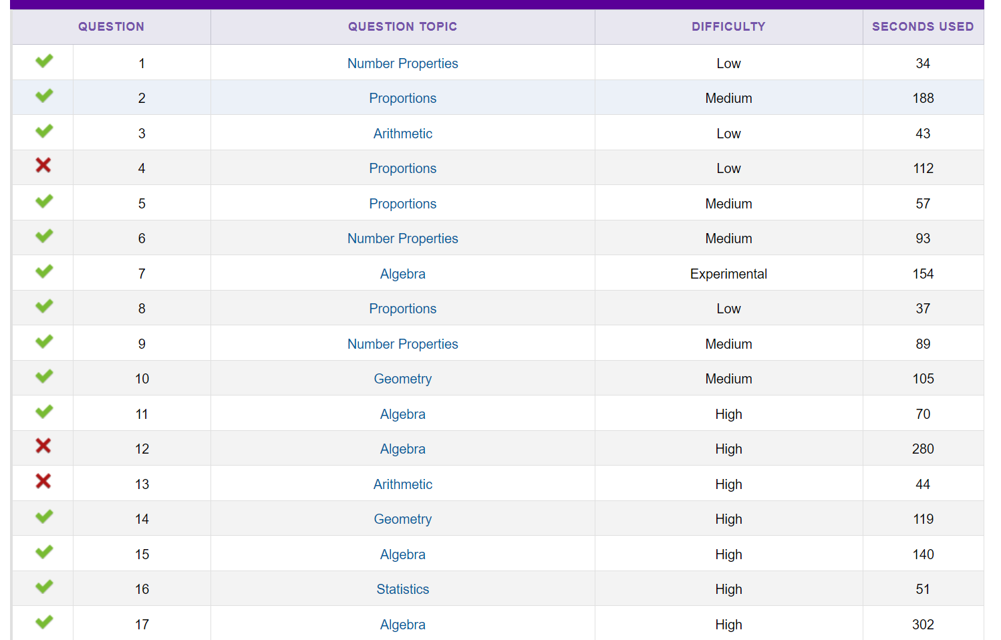The height and width of the screenshot is (640, 1001).
Task: Click the red X icon for question 12
Action: click(43, 446)
